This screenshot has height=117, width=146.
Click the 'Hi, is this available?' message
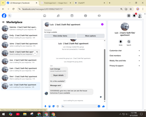coord(58,81)
